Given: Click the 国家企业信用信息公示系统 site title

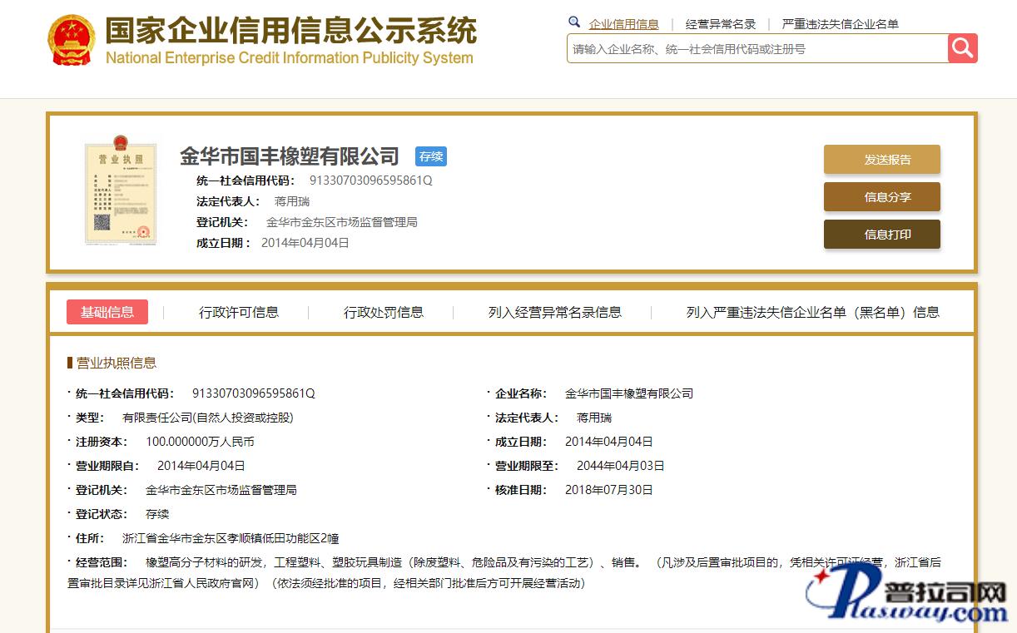Looking at the screenshot, I should point(290,32).
